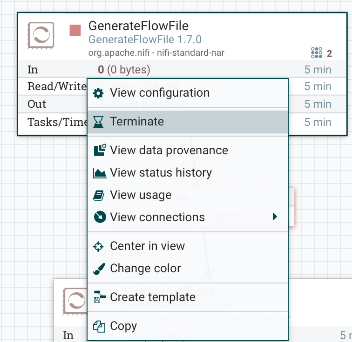
Task: Click the Create template icon
Action: (x=100, y=297)
